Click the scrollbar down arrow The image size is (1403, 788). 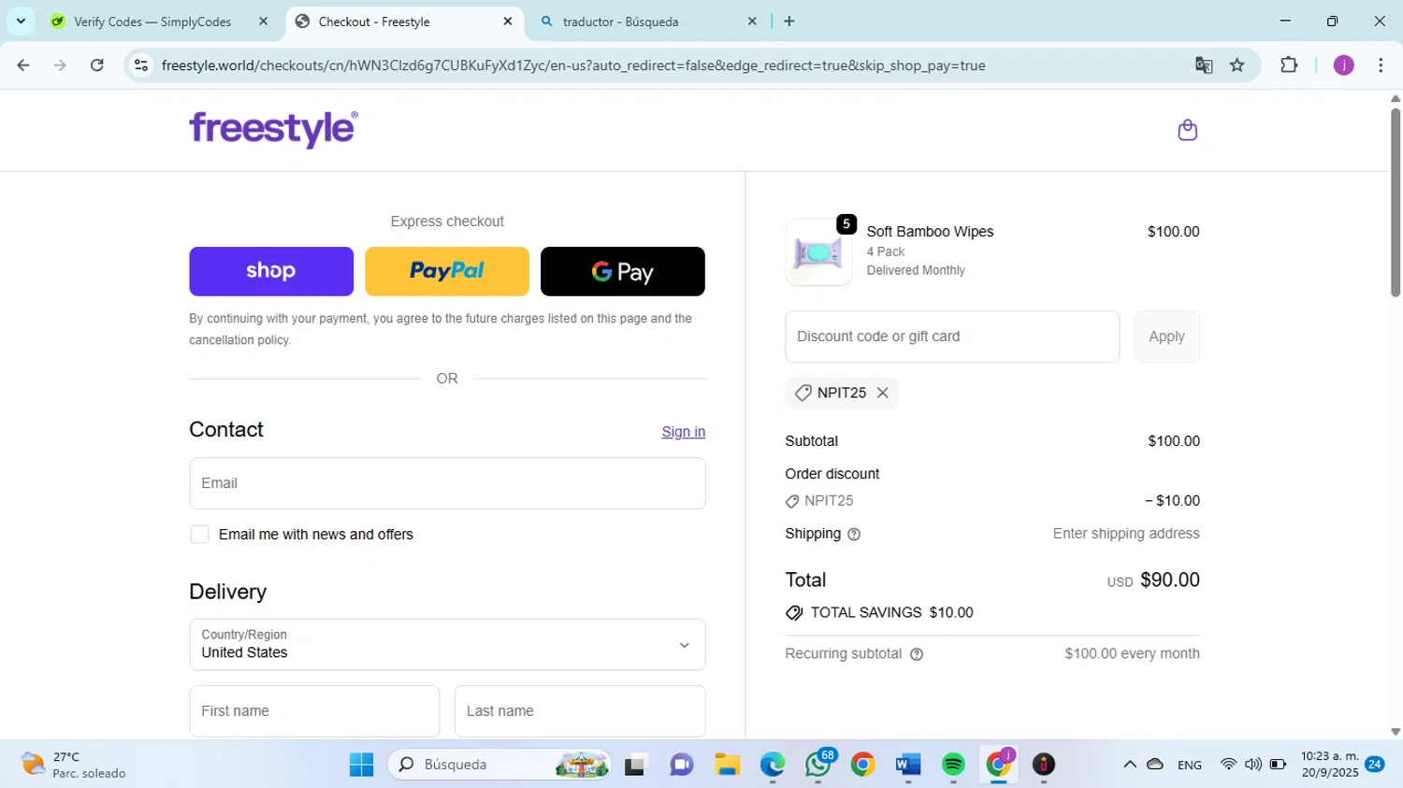click(1395, 732)
